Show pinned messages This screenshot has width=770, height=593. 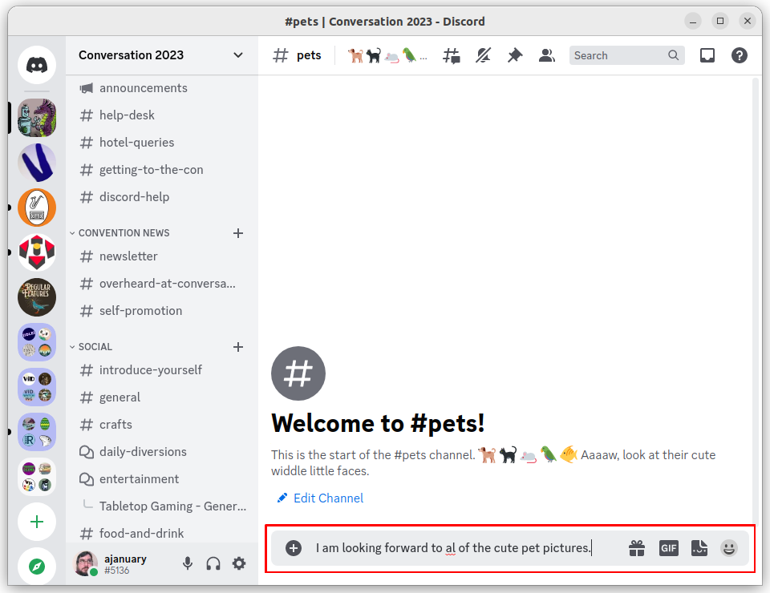click(x=515, y=55)
